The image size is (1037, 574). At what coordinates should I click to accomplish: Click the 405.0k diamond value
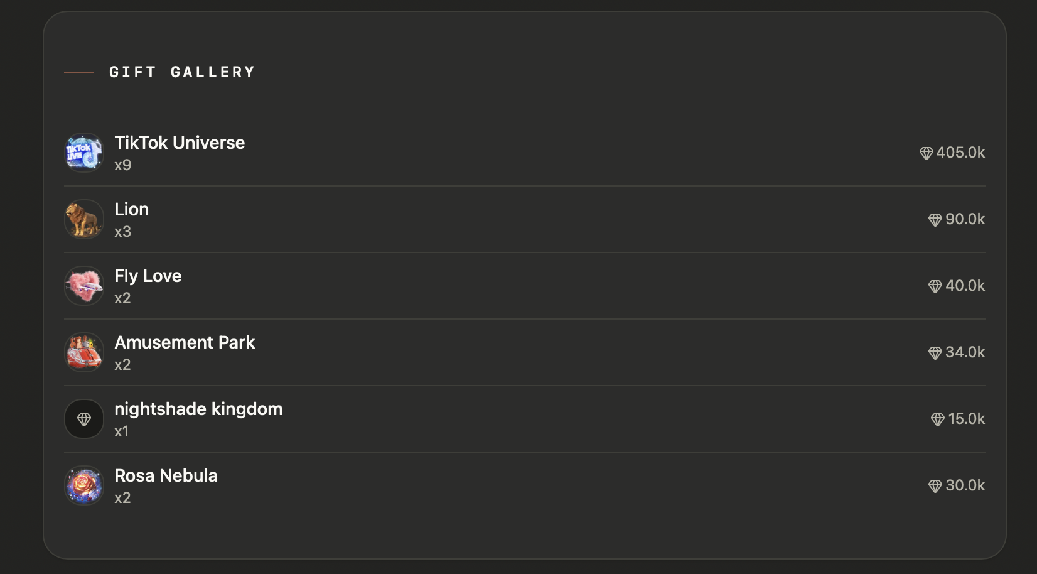click(960, 153)
